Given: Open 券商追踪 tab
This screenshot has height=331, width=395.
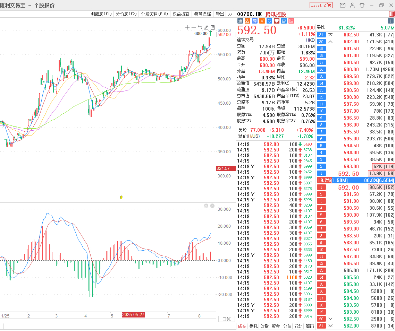Looking at the screenshot, I should (202, 14).
